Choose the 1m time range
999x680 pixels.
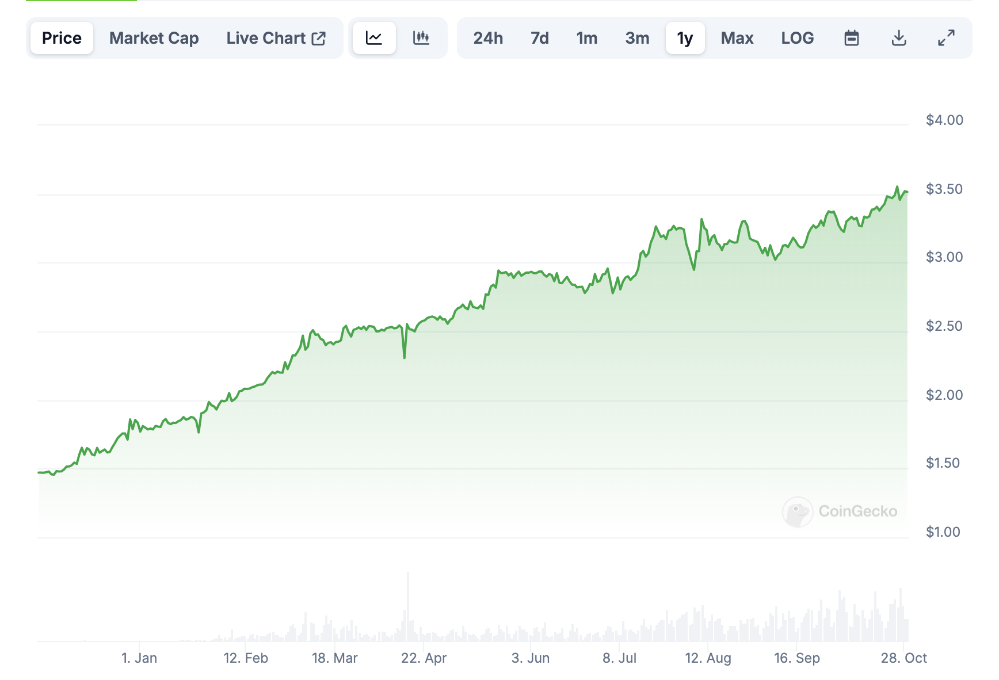tap(586, 38)
